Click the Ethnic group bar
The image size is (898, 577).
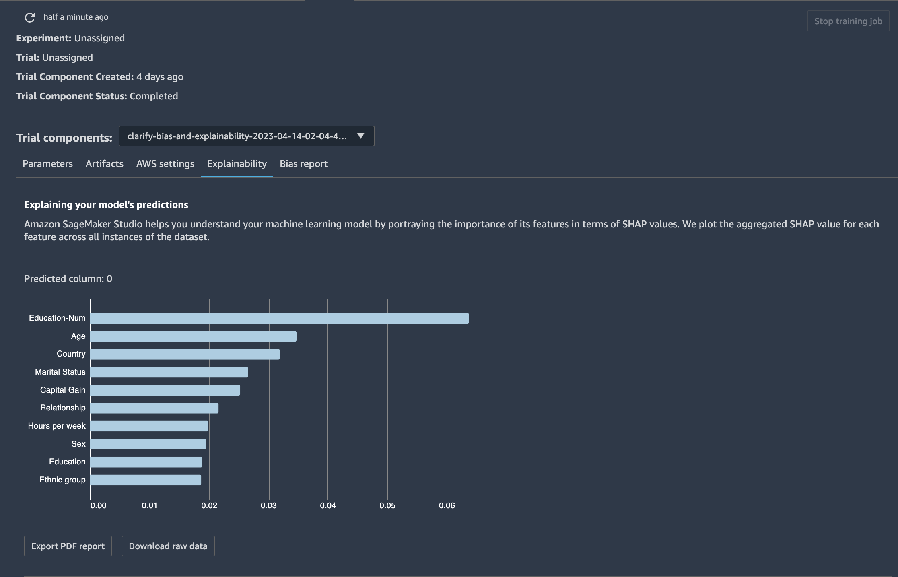146,480
